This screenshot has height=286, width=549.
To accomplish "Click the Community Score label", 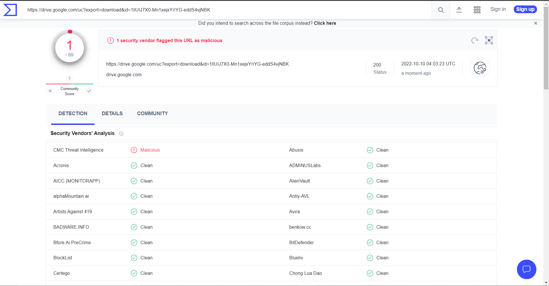I will click(70, 91).
